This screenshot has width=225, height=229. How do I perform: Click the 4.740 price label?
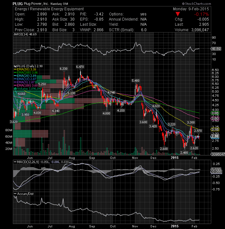[x=111, y=93]
